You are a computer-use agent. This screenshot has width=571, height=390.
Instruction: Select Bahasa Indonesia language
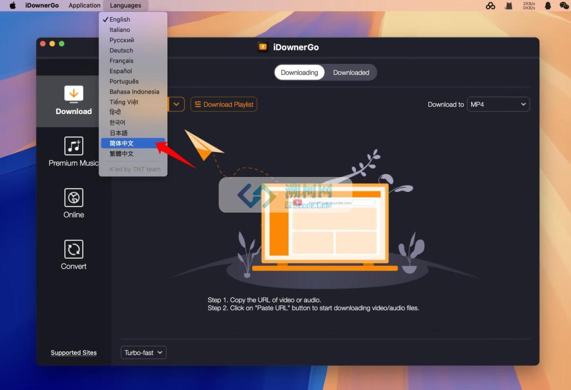click(x=133, y=91)
